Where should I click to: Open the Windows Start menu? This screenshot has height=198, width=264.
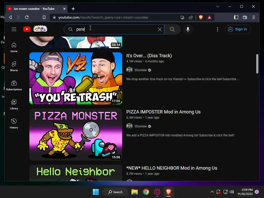click(x=96, y=192)
